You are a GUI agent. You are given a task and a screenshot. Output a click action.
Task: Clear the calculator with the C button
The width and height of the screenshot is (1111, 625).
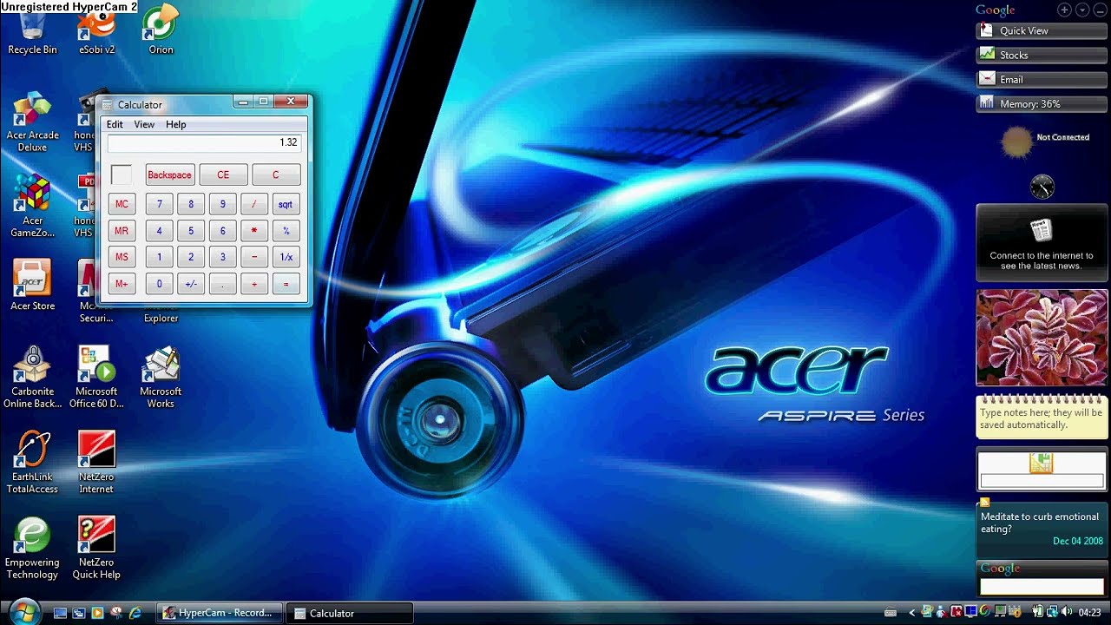point(276,175)
